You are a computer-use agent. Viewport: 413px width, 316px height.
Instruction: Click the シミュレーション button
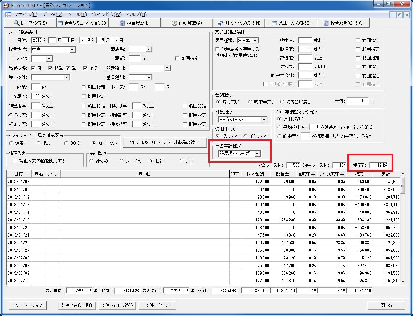(x=27, y=305)
